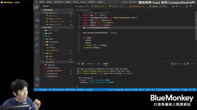Close the bottom terminal panel

(194, 64)
